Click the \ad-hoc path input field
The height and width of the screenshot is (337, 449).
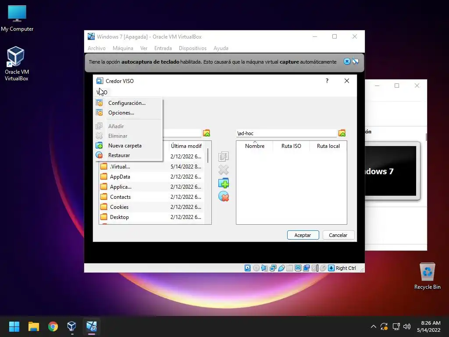(286, 133)
